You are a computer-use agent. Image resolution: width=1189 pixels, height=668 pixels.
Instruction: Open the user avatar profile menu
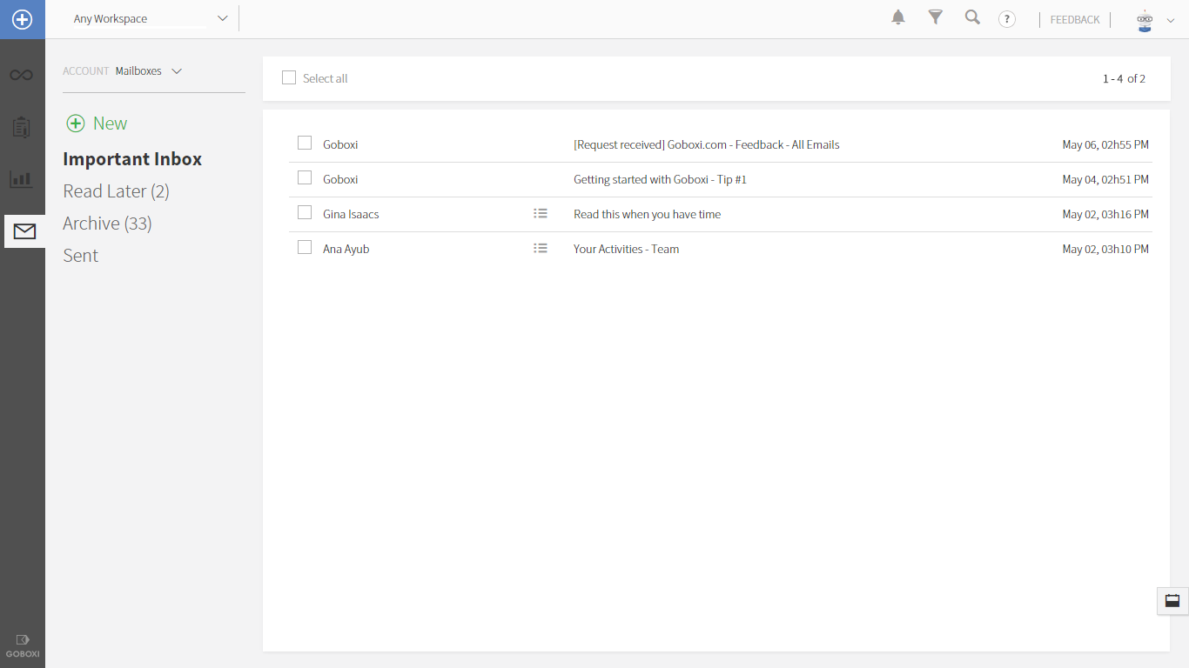(x=1154, y=20)
